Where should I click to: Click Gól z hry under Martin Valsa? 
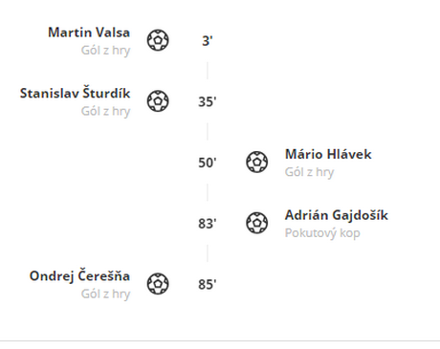point(105,51)
